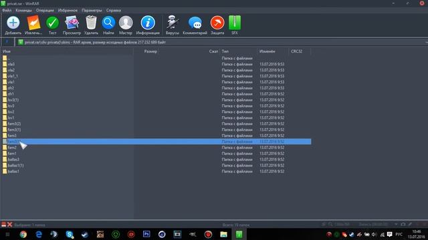
Task: Select the vla1 folder
Action: (x=156, y=82)
